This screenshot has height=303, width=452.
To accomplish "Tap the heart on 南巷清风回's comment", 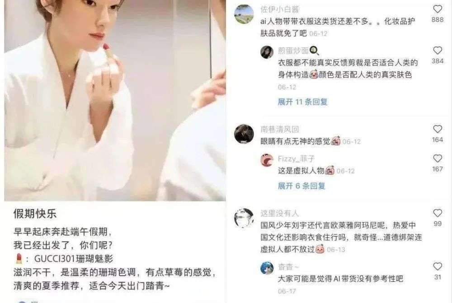I will [x=437, y=129].
